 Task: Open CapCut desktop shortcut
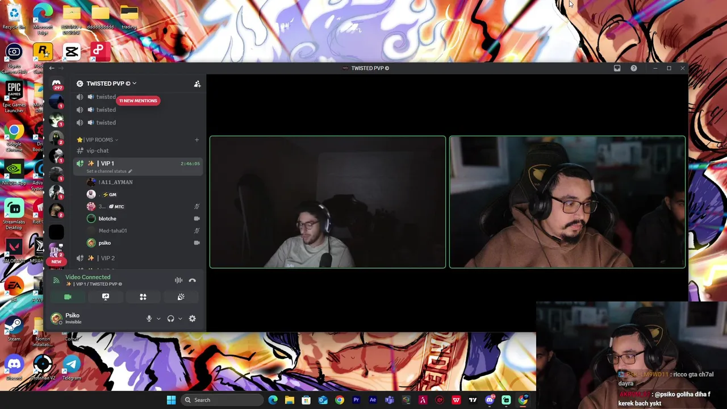point(72,52)
